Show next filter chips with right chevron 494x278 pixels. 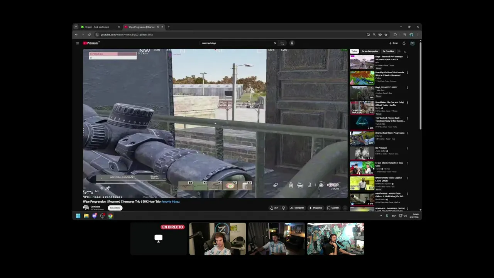pyautogui.click(x=404, y=51)
